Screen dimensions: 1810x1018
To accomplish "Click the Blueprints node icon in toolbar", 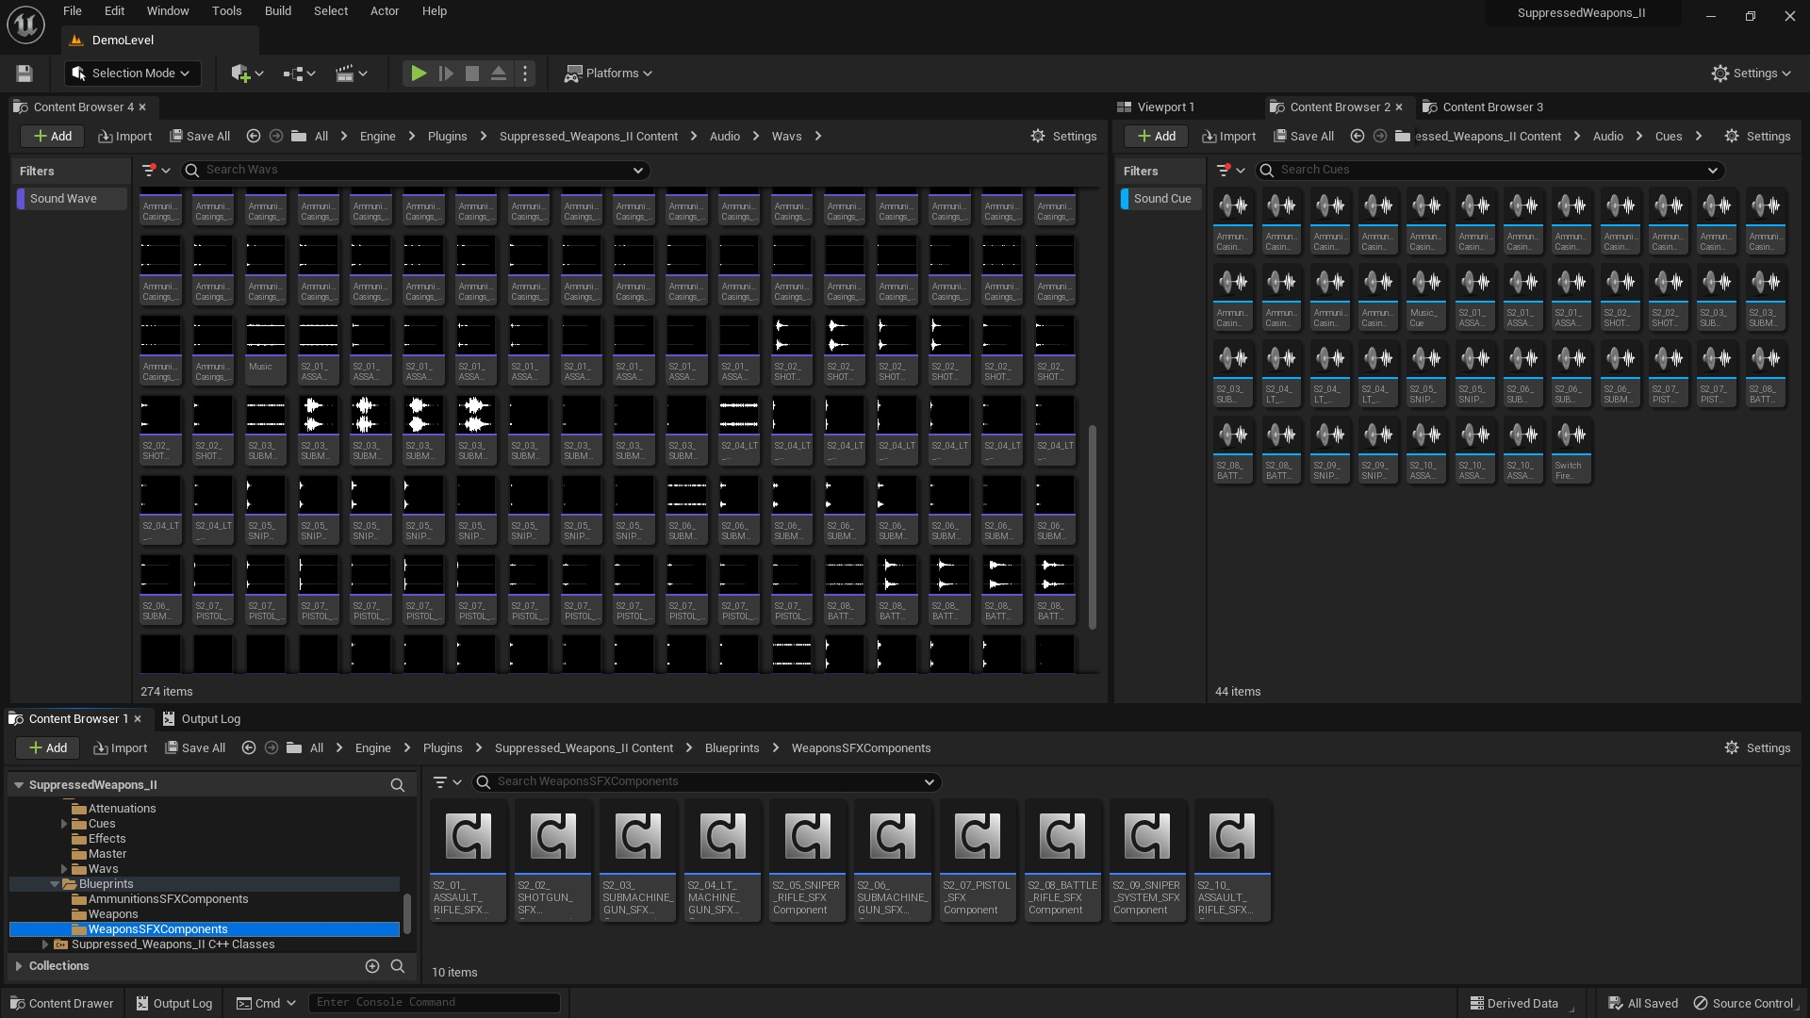I will 294,73.
